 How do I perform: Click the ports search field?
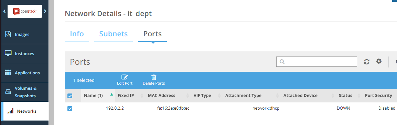pyautogui.click(x=316, y=62)
